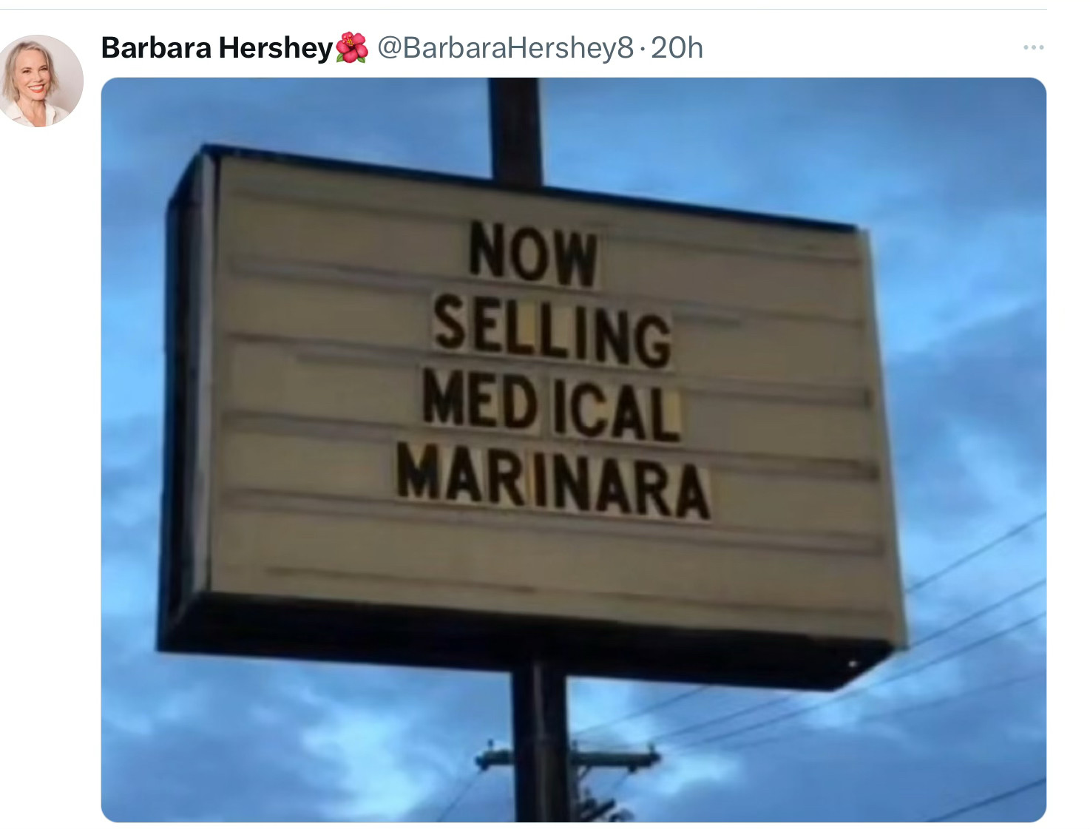Open the Barbara Hershey display name link
The width and height of the screenshot is (1090, 829).
click(217, 48)
